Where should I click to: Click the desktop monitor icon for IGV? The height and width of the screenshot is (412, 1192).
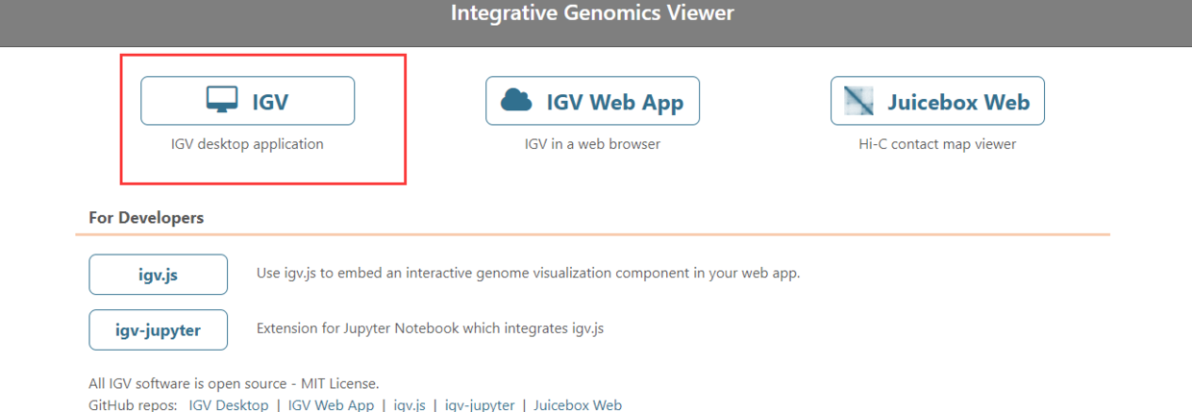[222, 100]
